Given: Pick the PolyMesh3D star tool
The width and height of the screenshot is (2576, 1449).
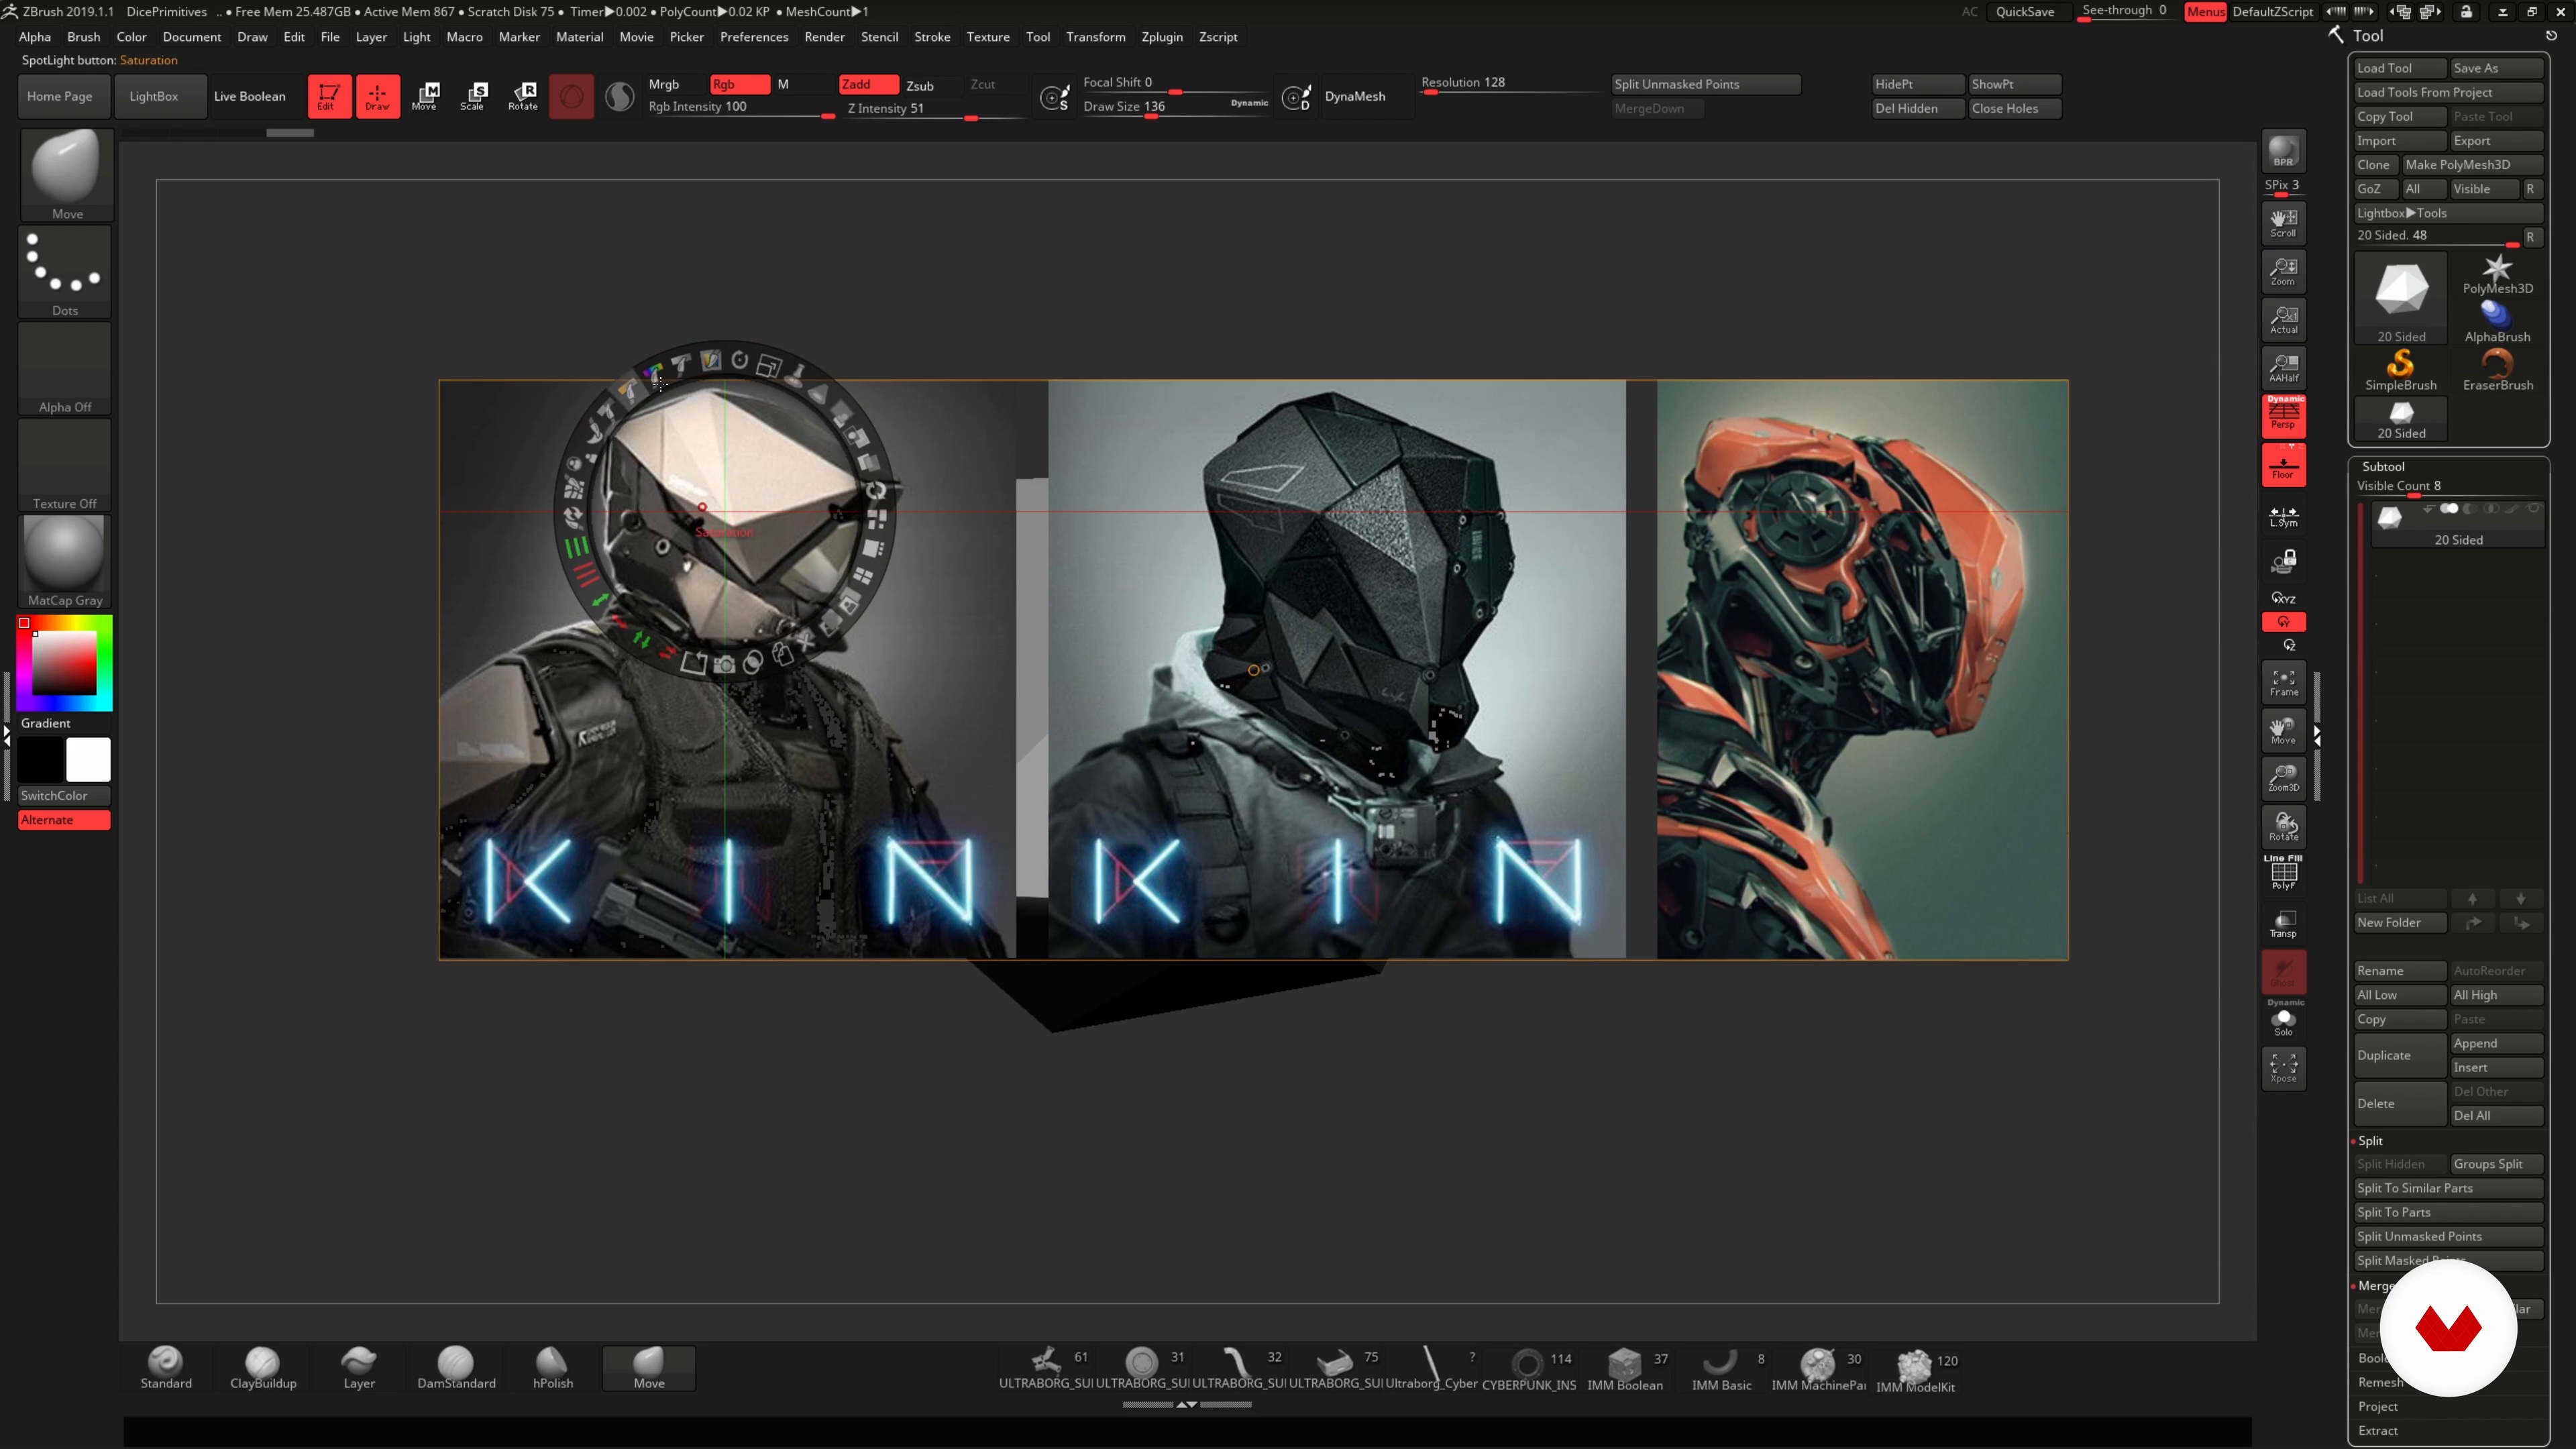Looking at the screenshot, I should coord(2497,273).
